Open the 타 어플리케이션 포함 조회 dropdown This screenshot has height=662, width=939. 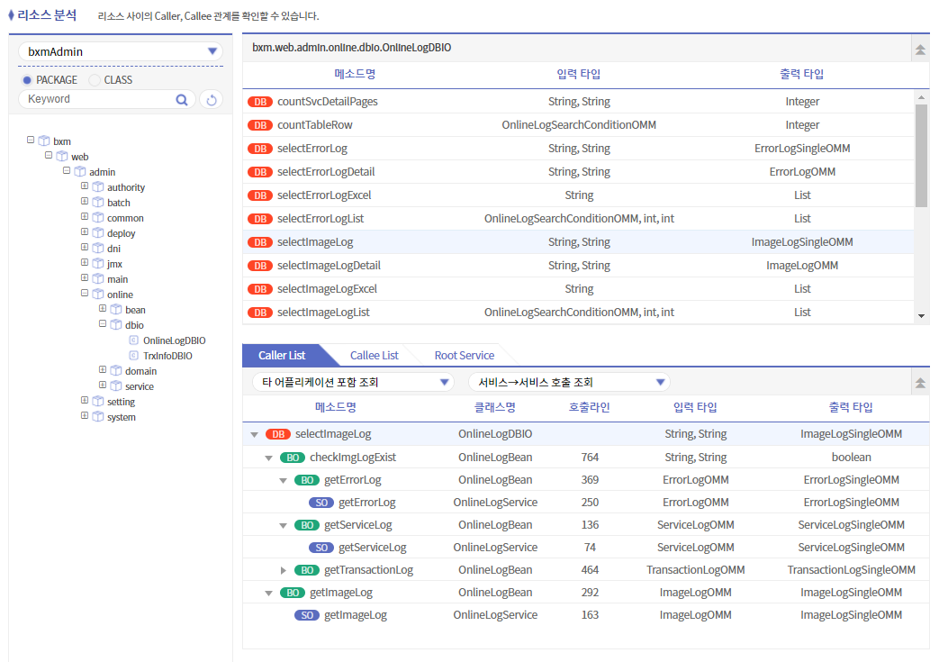click(353, 382)
